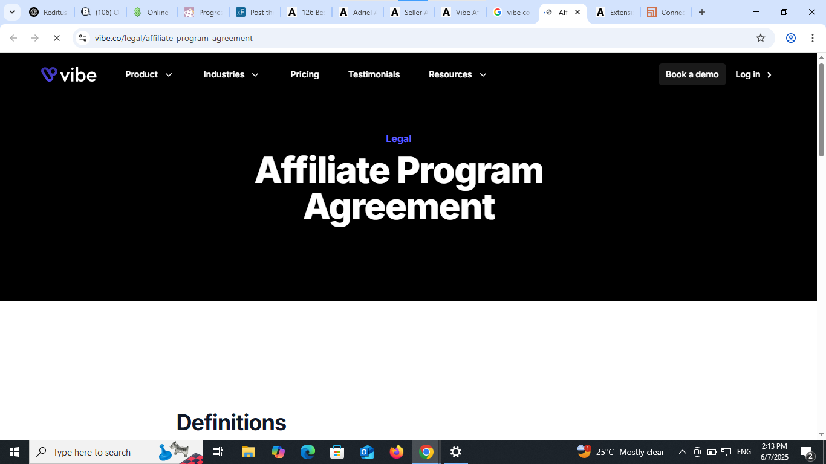Screen dimensions: 826x464
Task: Click the Affiliate Program Agreement heading
Action: (399, 188)
